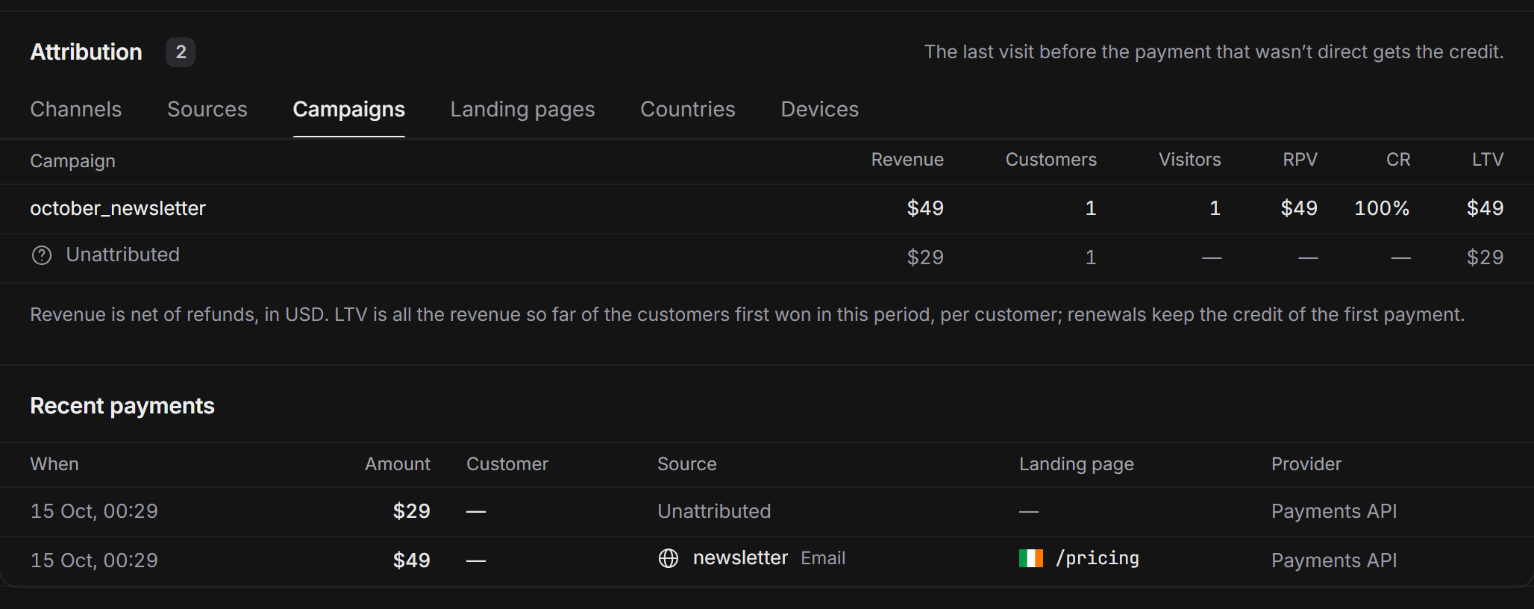Screen dimensions: 1534x609
Task: Click the $49 payment amount
Action: (x=412, y=560)
